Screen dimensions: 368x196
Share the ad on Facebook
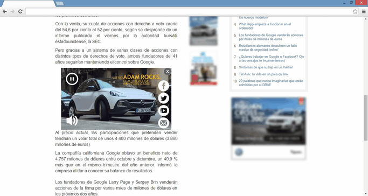(x=164, y=86)
